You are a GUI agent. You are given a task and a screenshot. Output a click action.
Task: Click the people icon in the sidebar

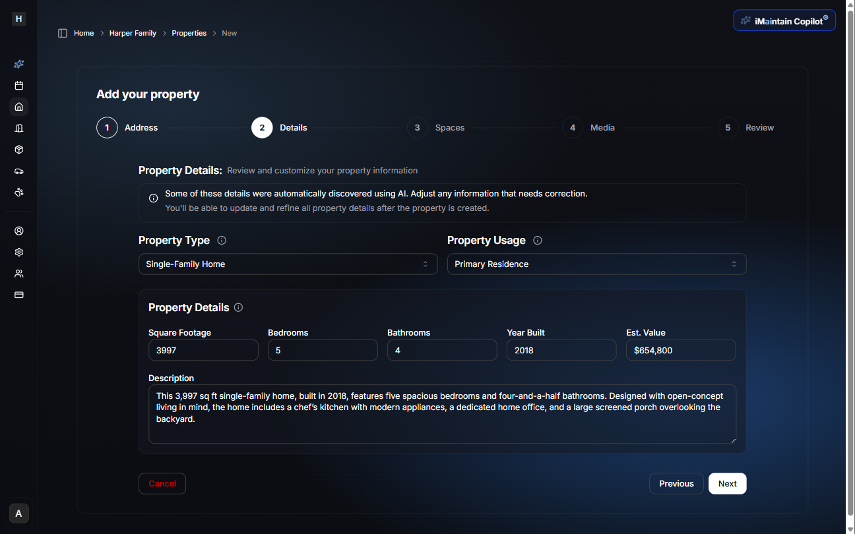18,273
